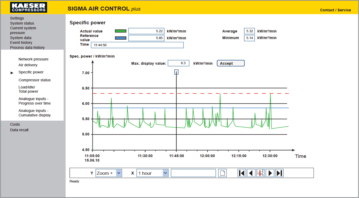Click the green Actual value swatch
The height and width of the screenshot is (198, 359).
click(120, 31)
